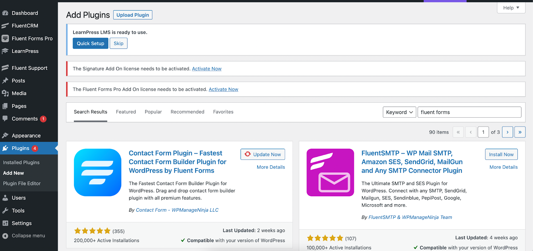Skip the LearnPress setup notice

pyautogui.click(x=119, y=43)
